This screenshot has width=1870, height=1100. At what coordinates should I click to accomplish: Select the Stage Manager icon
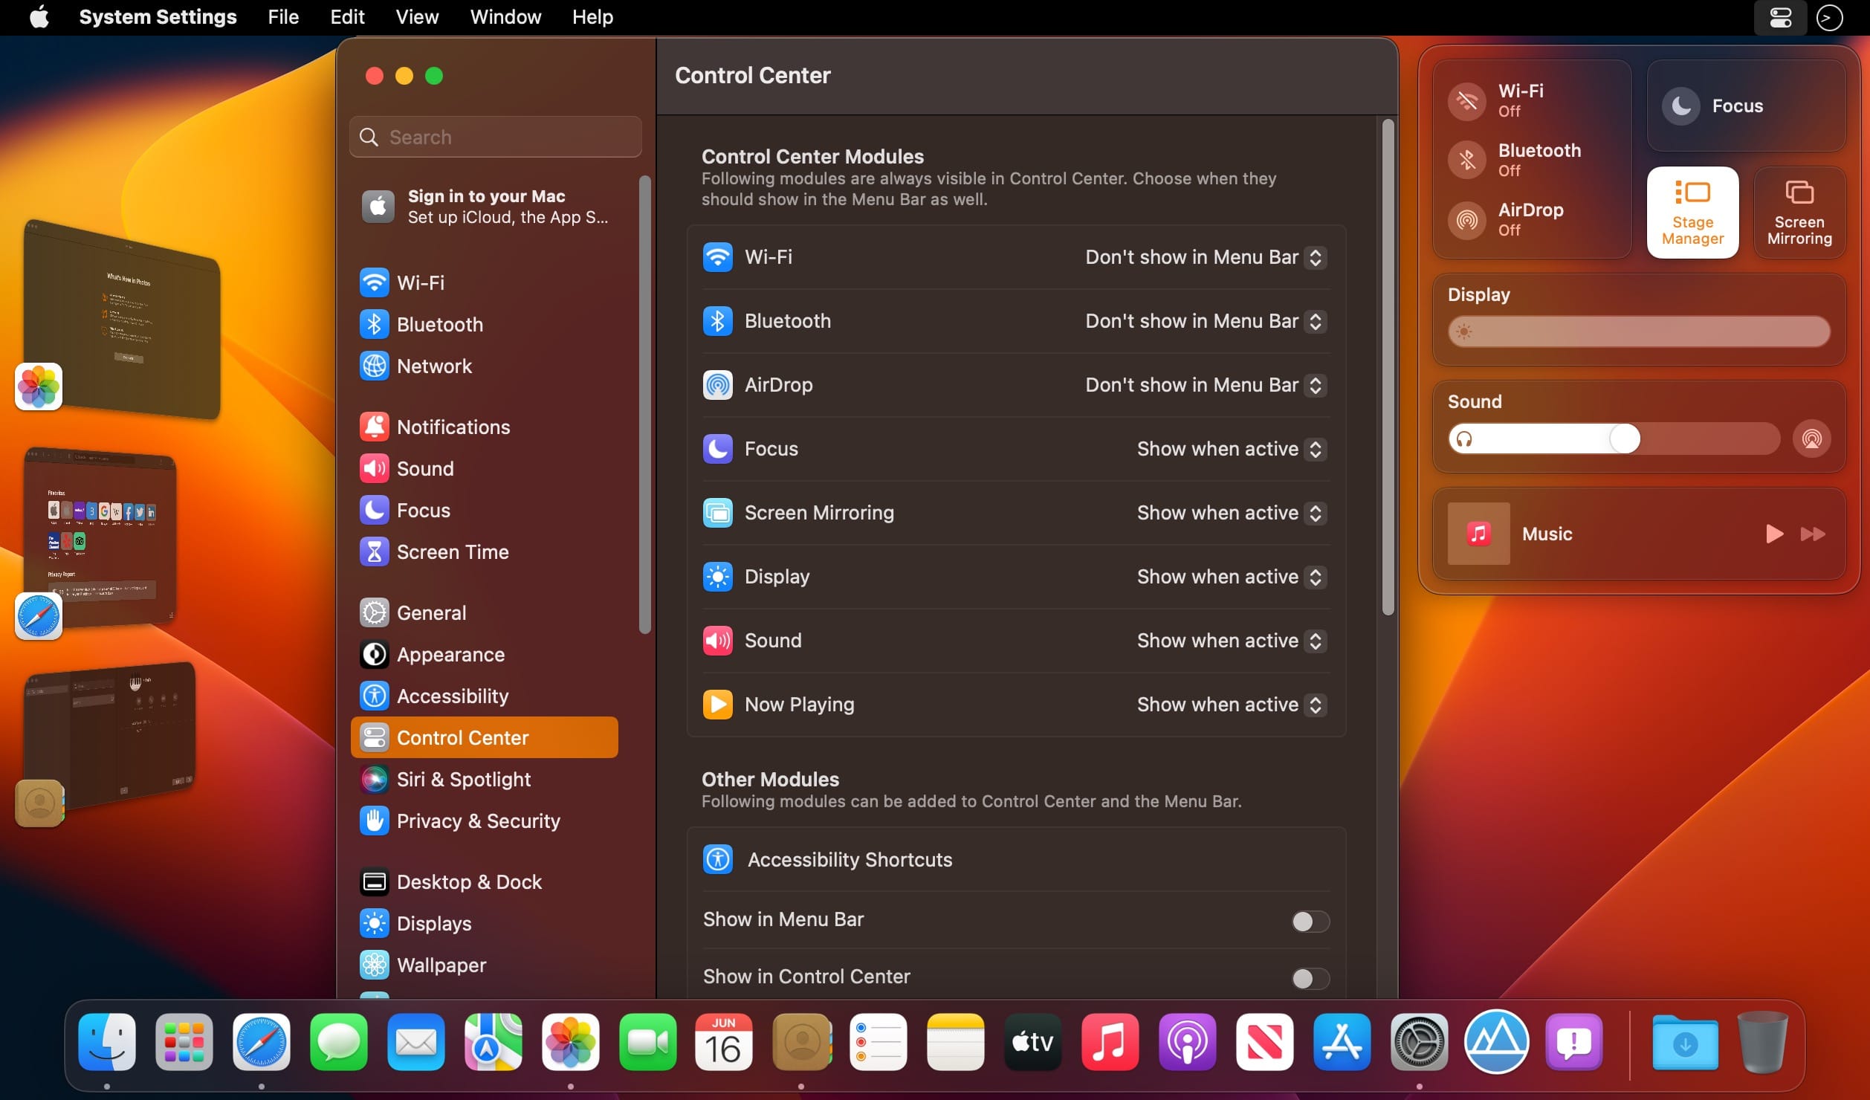coord(1695,212)
